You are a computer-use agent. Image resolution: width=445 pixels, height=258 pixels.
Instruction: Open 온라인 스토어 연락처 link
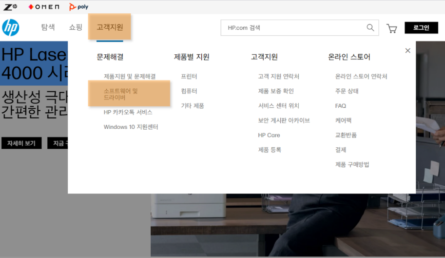coord(361,76)
